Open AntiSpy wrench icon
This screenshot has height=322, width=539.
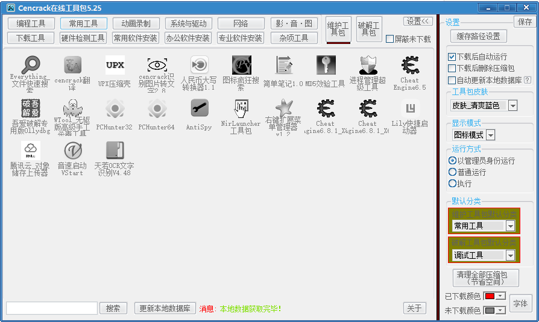click(x=200, y=108)
